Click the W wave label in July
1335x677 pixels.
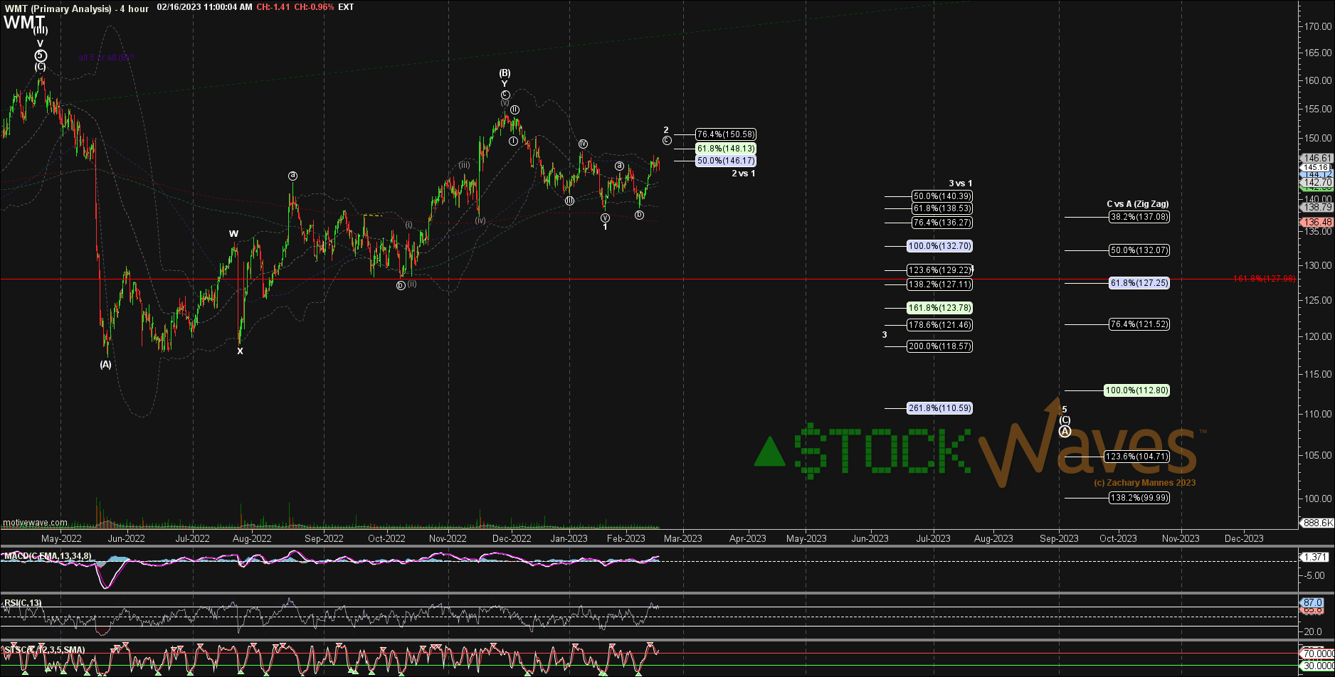pyautogui.click(x=233, y=234)
